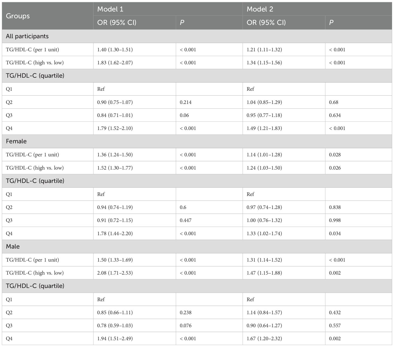Image resolution: width=394 pixels, height=347 pixels.
Task: Select the P value 0.998 cell
Action: [x=335, y=220]
